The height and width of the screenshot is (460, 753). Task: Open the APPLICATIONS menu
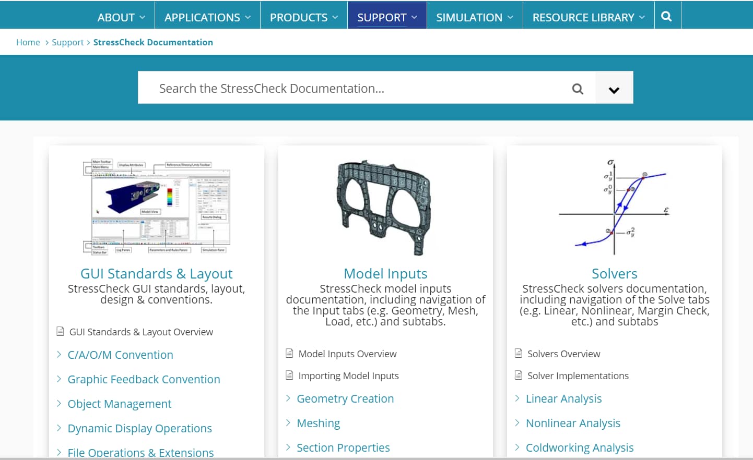point(203,17)
